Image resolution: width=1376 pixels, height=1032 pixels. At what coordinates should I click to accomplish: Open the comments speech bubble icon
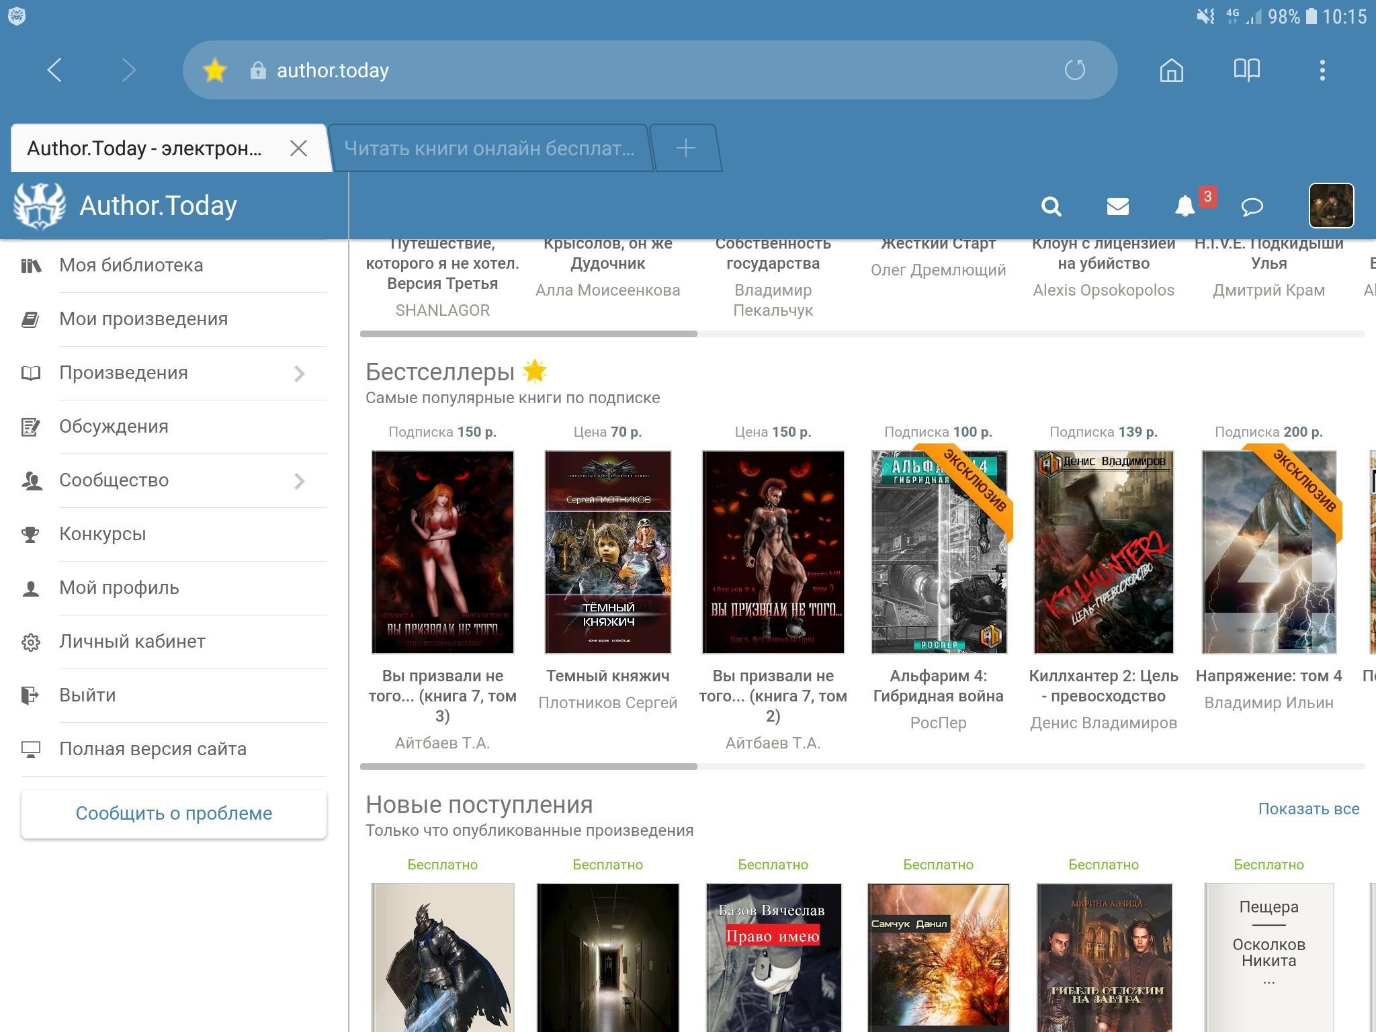[x=1252, y=206]
